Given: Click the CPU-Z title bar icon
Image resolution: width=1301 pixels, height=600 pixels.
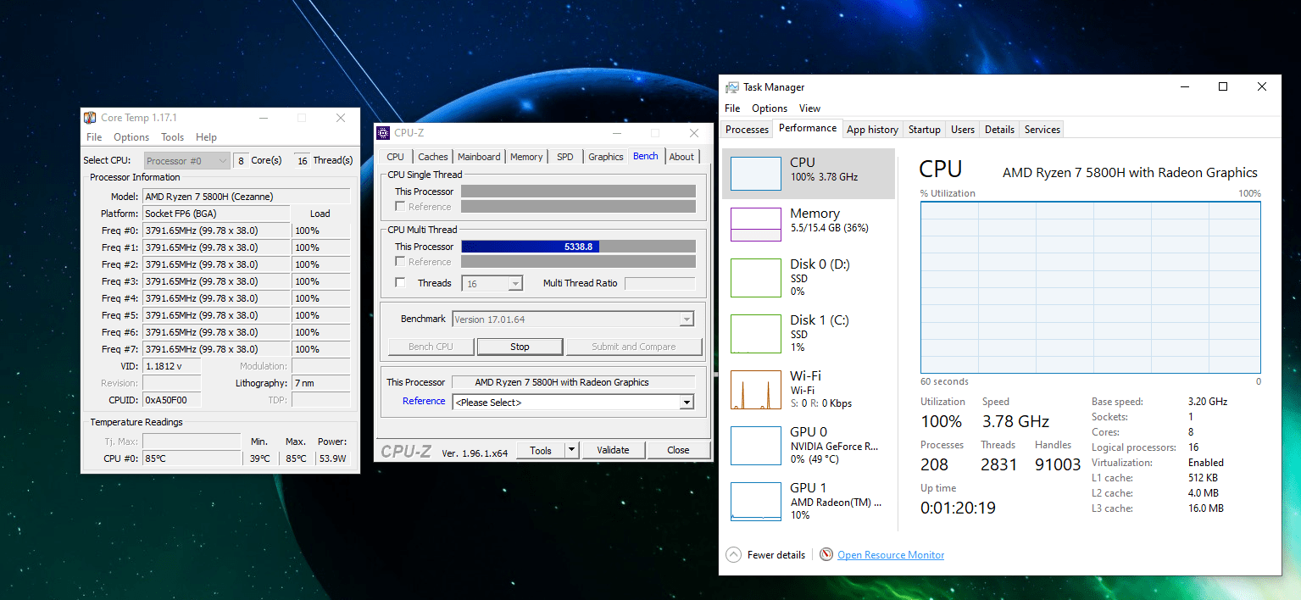Looking at the screenshot, I should [383, 133].
